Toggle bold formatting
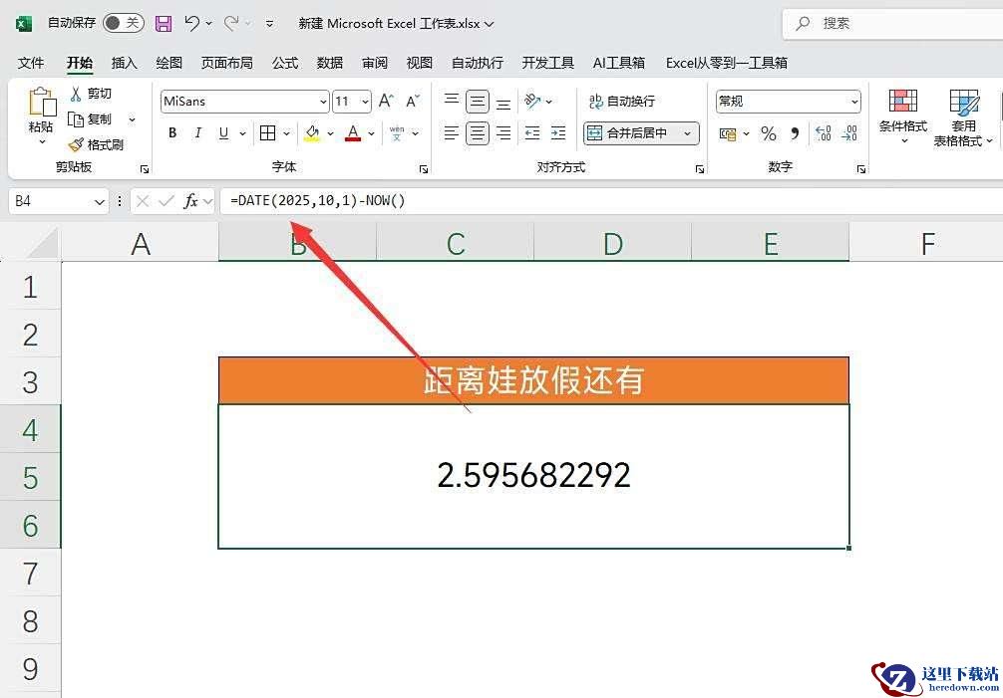This screenshot has width=1003, height=698. point(172,133)
